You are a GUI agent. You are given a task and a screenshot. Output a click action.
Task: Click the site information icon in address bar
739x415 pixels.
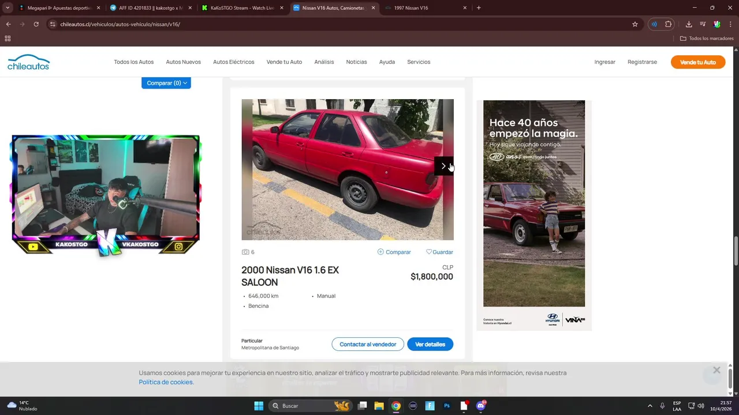click(x=53, y=24)
